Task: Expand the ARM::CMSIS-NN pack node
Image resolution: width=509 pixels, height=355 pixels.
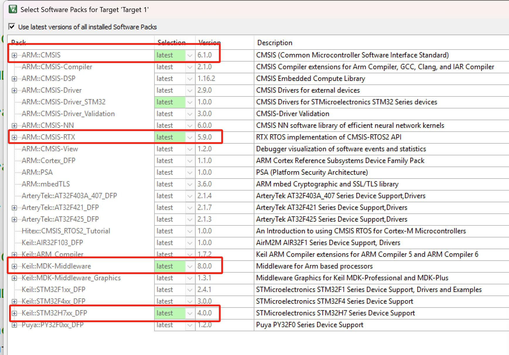Action: click(14, 125)
